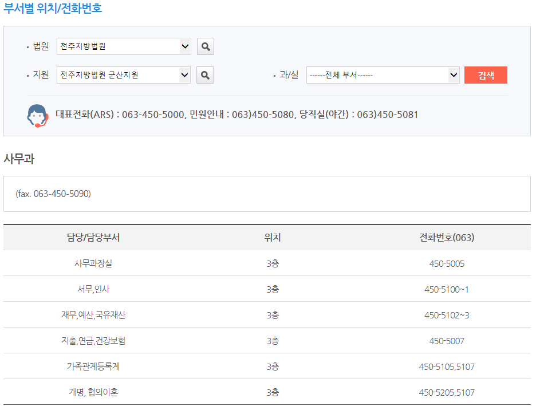Open the 법원 dropdown showing 전주지방법원
The width and height of the screenshot is (536, 406).
[x=124, y=46]
